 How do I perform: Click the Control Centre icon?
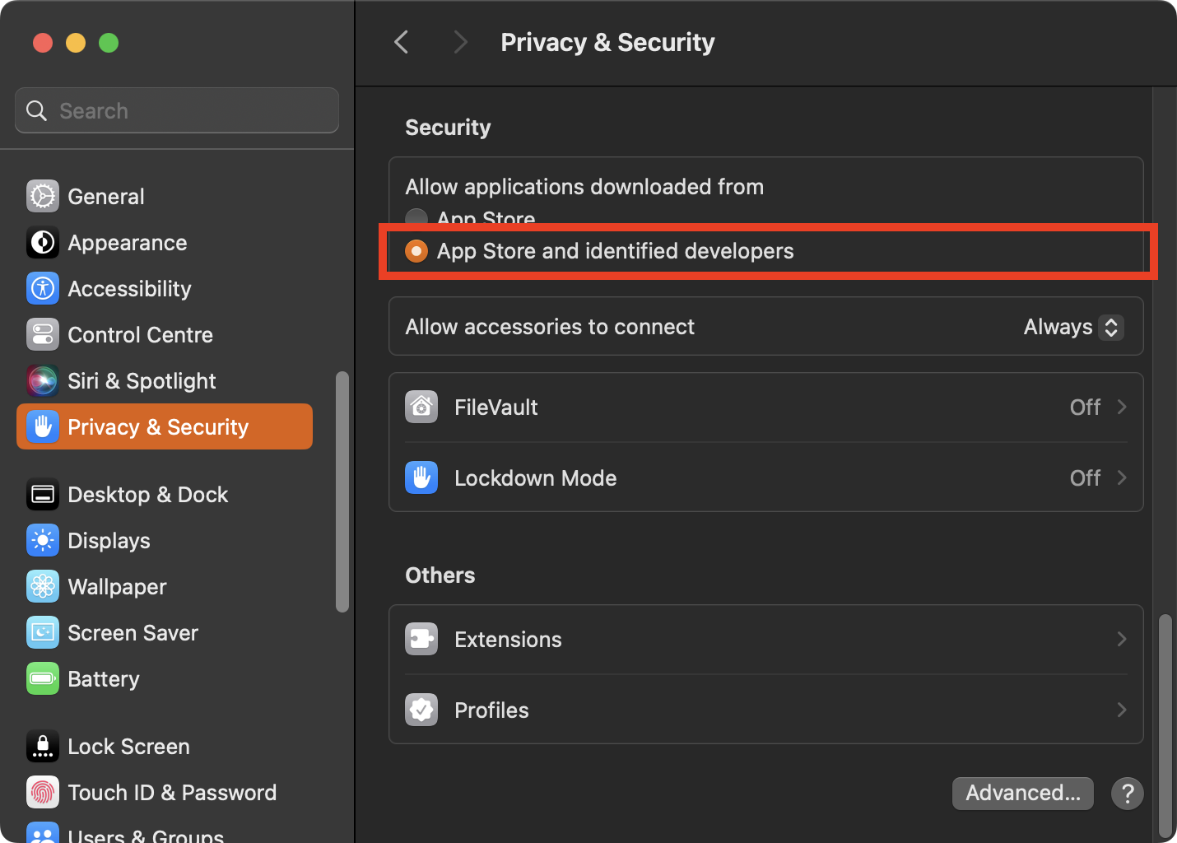tap(43, 334)
